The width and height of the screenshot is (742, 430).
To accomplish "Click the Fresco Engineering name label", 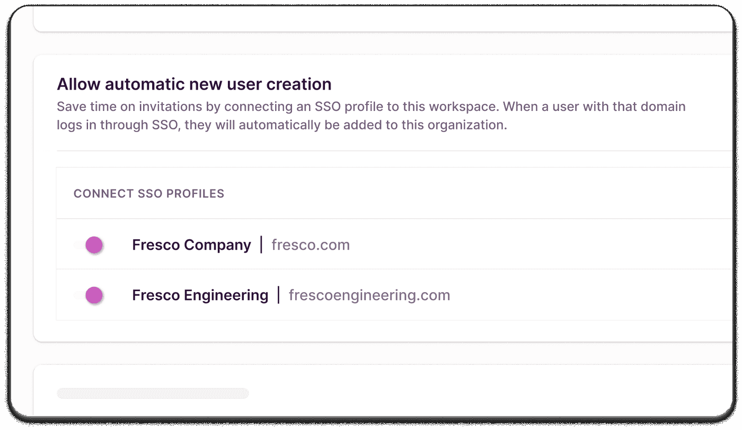I will click(x=201, y=295).
